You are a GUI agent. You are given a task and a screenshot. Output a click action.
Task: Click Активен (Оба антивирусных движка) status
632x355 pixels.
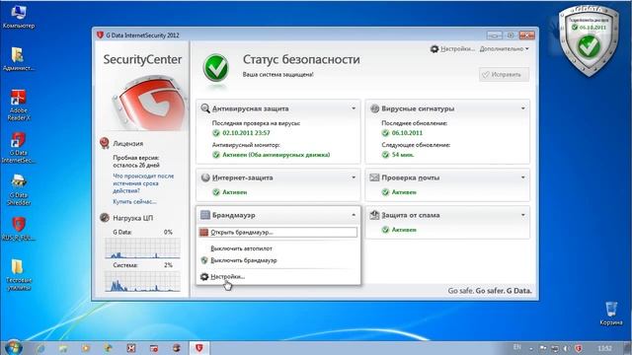pos(276,155)
